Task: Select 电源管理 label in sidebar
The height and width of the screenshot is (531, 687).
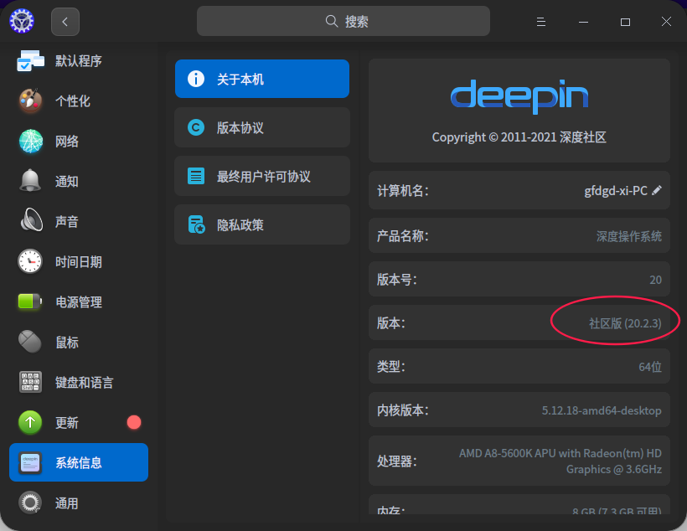Action: coord(79,302)
